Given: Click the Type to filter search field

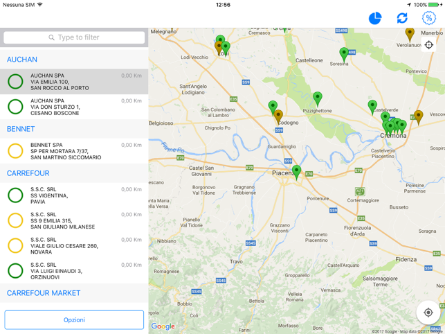Looking at the screenshot, I should (74, 37).
